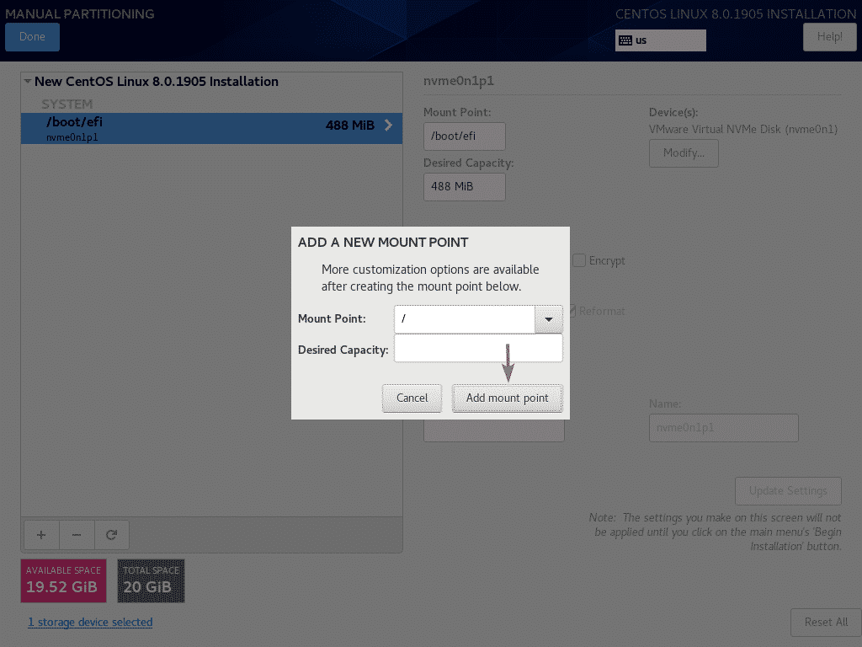This screenshot has height=647, width=862.
Task: Click the Add mount point button
Action: [508, 398]
